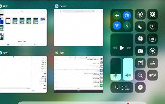Add new tab plus in Safari card

point(99,11)
